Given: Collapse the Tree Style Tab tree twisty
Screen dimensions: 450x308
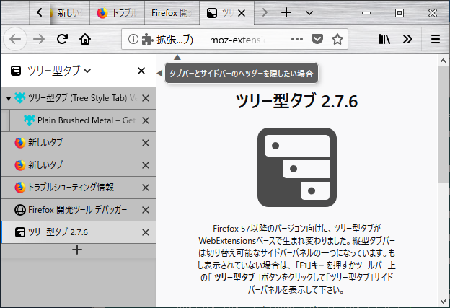Looking at the screenshot, I should pyautogui.click(x=9, y=98).
